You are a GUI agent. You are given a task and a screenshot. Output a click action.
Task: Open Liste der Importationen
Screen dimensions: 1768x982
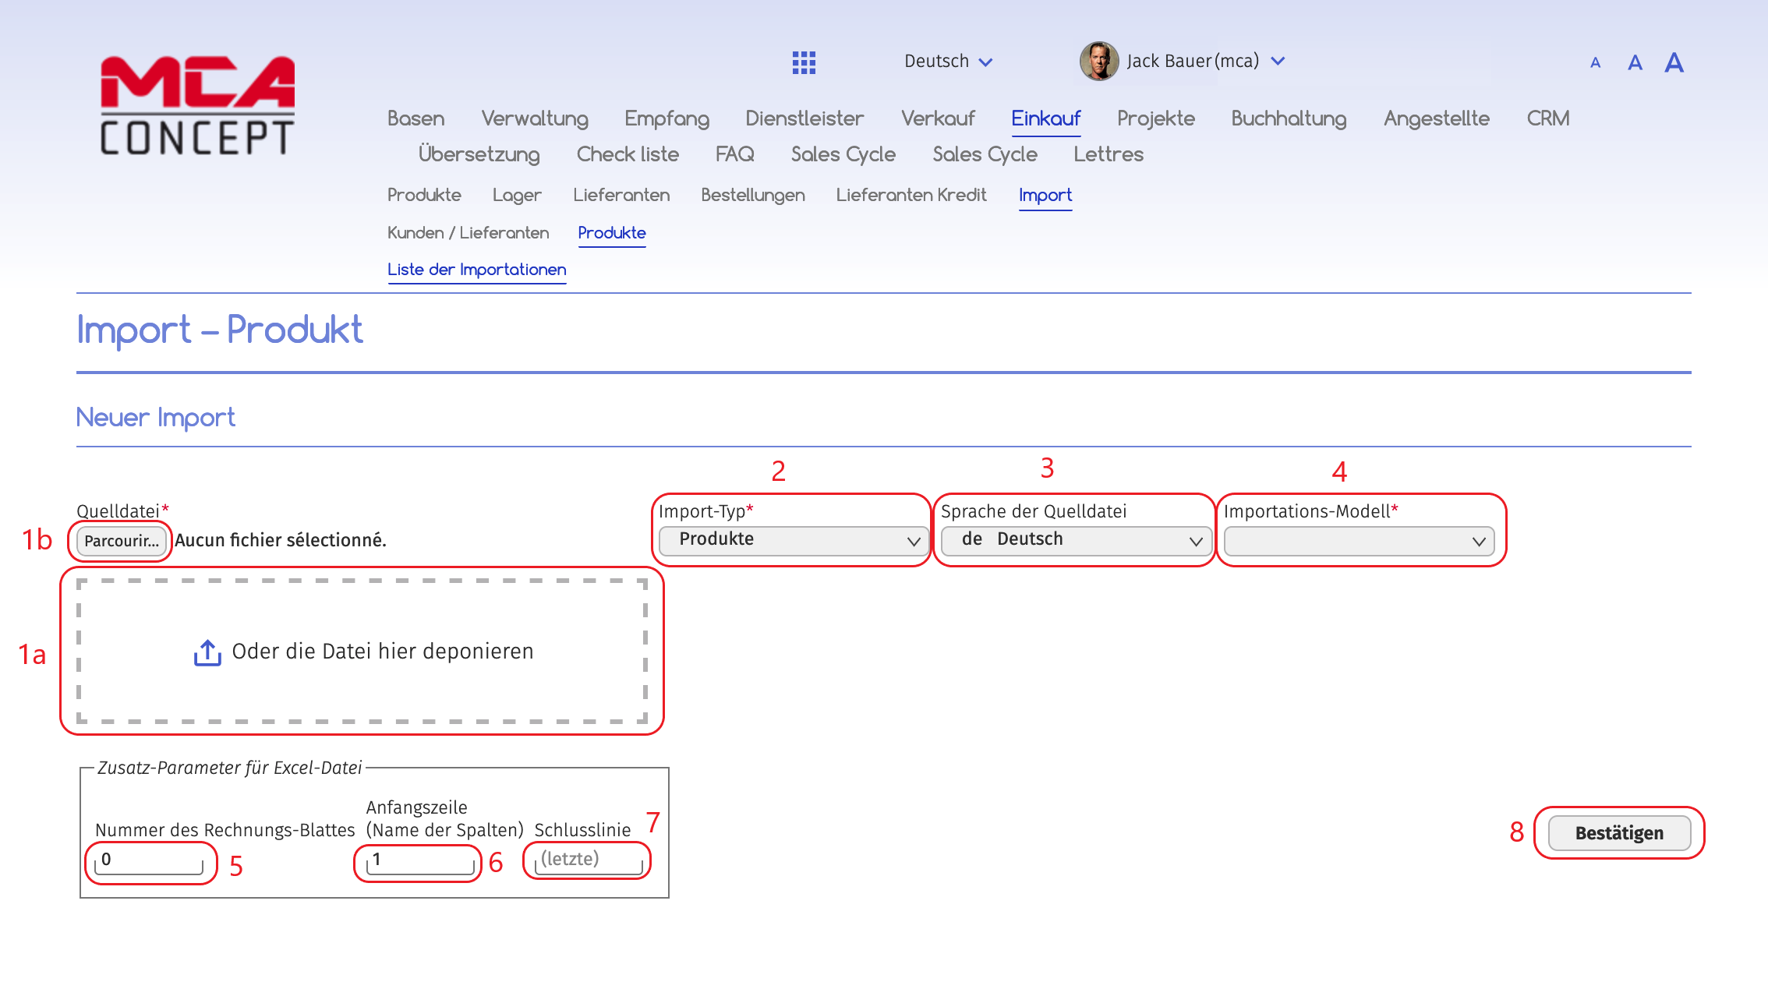click(x=476, y=270)
